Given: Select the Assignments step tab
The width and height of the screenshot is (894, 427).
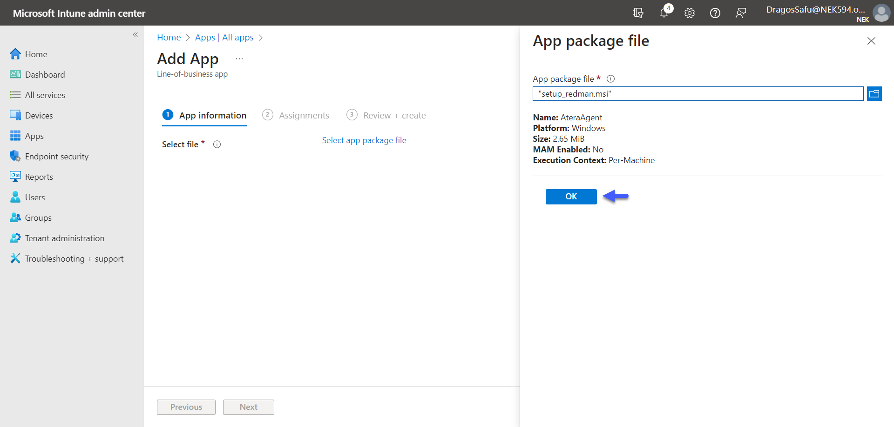Looking at the screenshot, I should [296, 116].
